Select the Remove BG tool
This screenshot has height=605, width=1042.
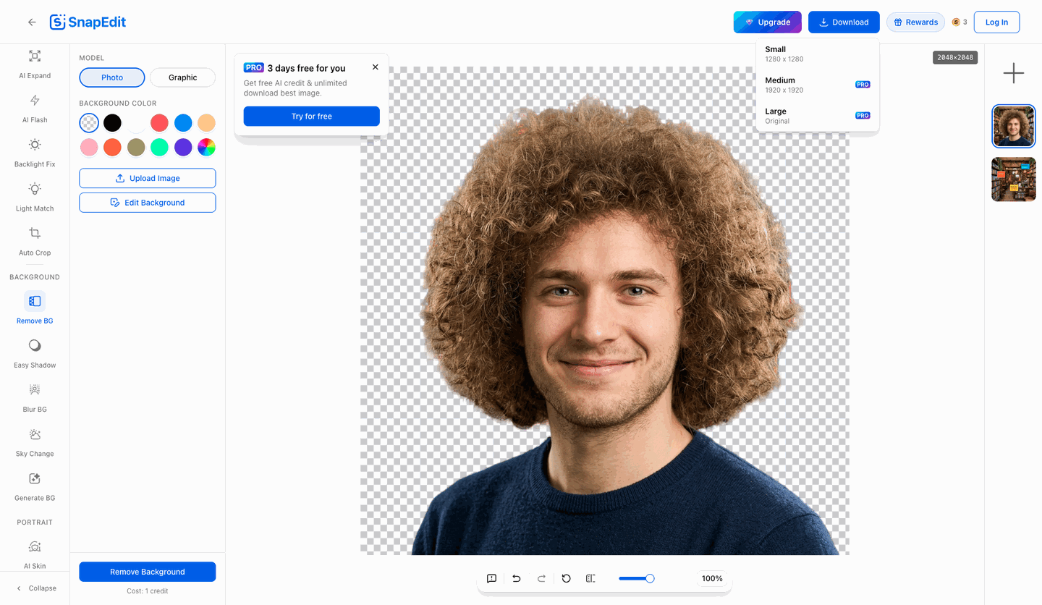[35, 308]
